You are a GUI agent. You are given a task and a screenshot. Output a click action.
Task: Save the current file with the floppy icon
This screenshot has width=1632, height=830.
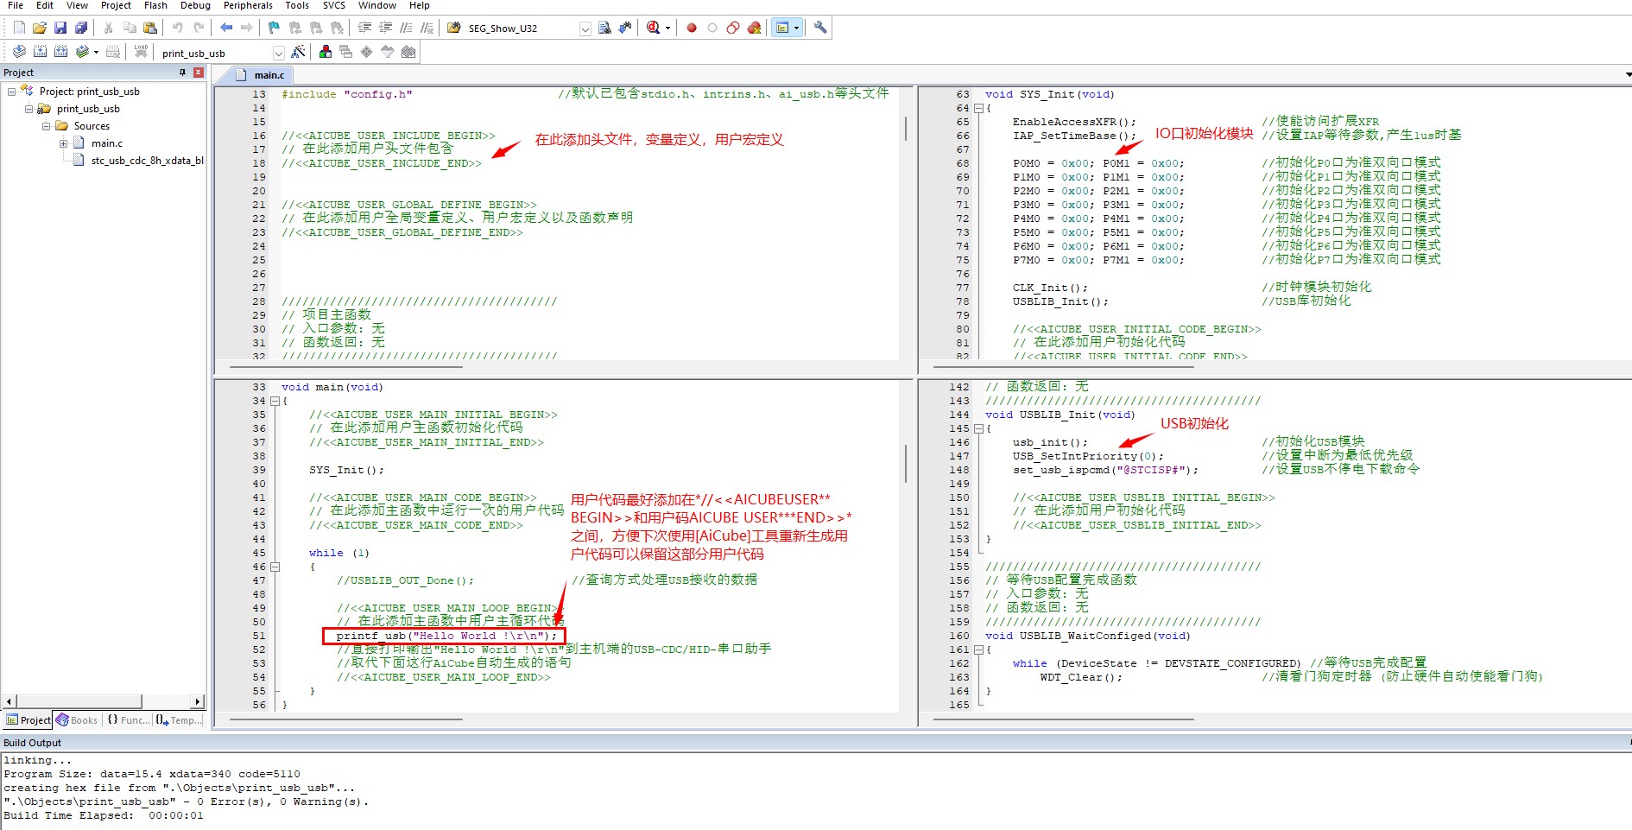(x=60, y=28)
